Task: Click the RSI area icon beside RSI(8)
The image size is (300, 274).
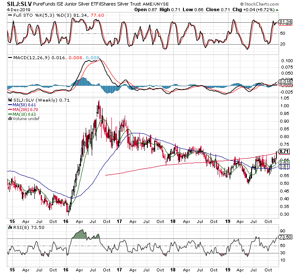Action: pyautogui.click(x=10, y=227)
